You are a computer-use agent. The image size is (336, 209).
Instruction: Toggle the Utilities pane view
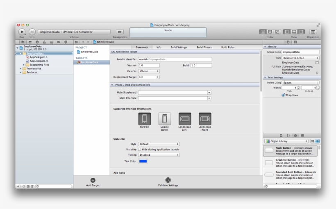(301, 32)
